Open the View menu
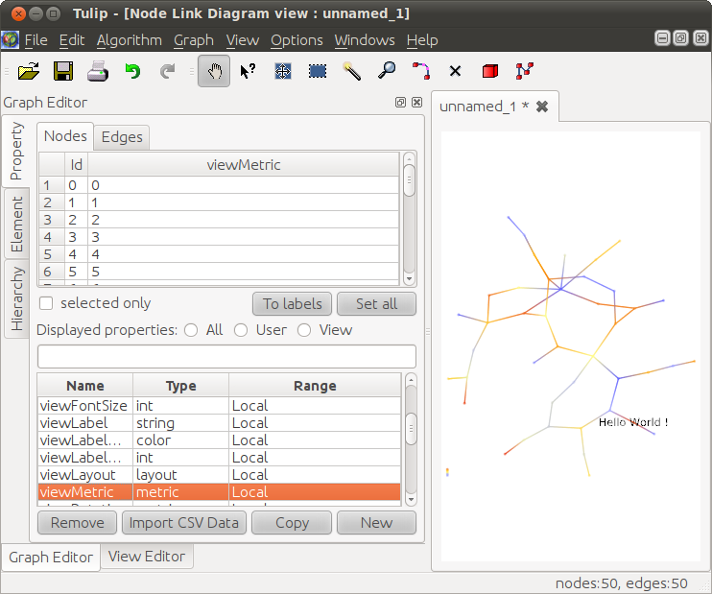The height and width of the screenshot is (594, 712). [243, 40]
